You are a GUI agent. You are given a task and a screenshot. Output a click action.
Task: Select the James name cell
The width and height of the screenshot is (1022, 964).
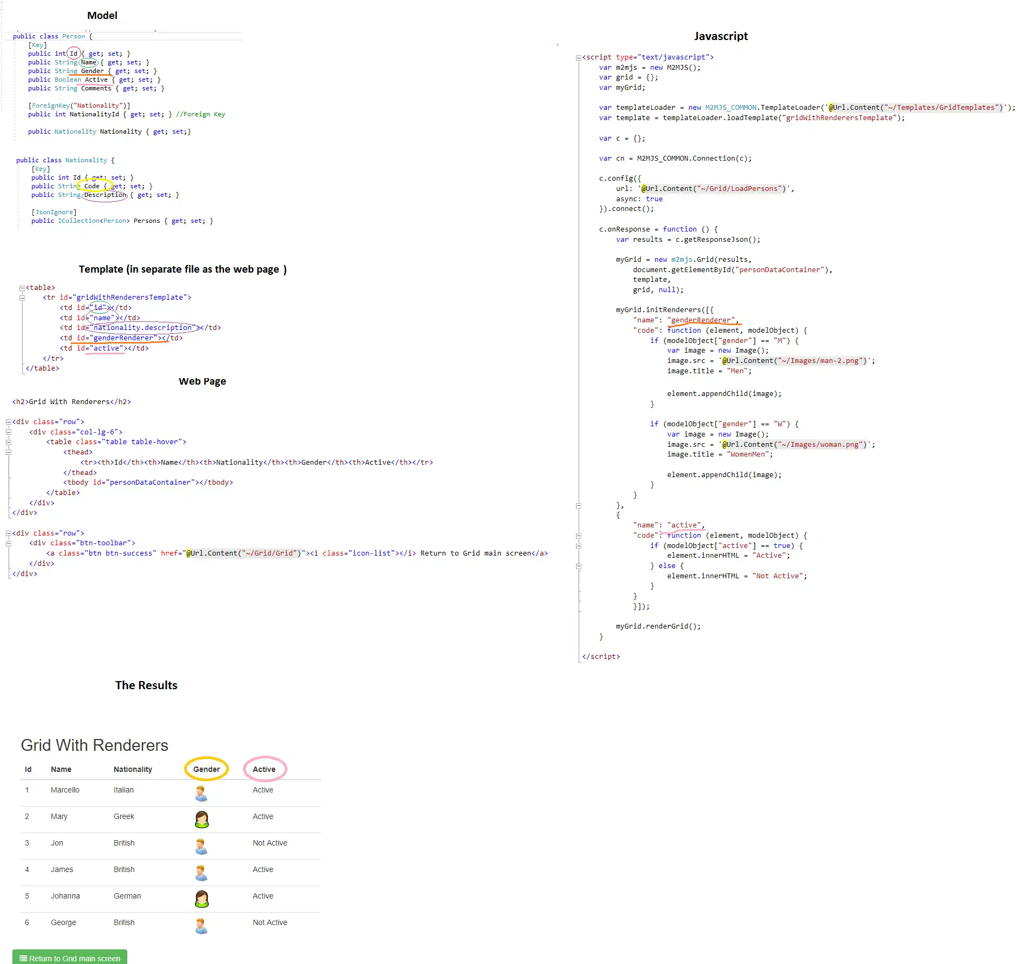62,869
